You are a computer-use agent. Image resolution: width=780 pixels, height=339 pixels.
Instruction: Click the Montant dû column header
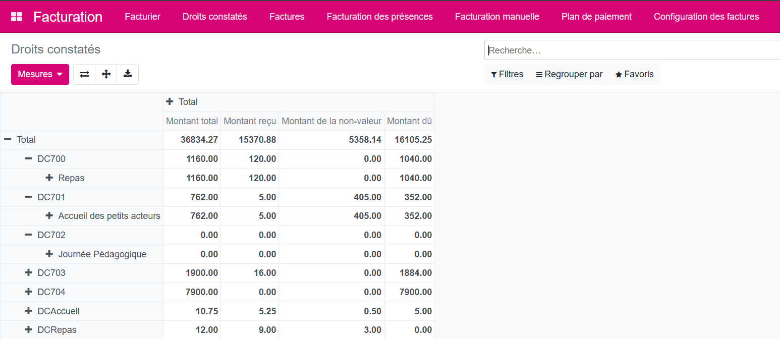coord(409,121)
